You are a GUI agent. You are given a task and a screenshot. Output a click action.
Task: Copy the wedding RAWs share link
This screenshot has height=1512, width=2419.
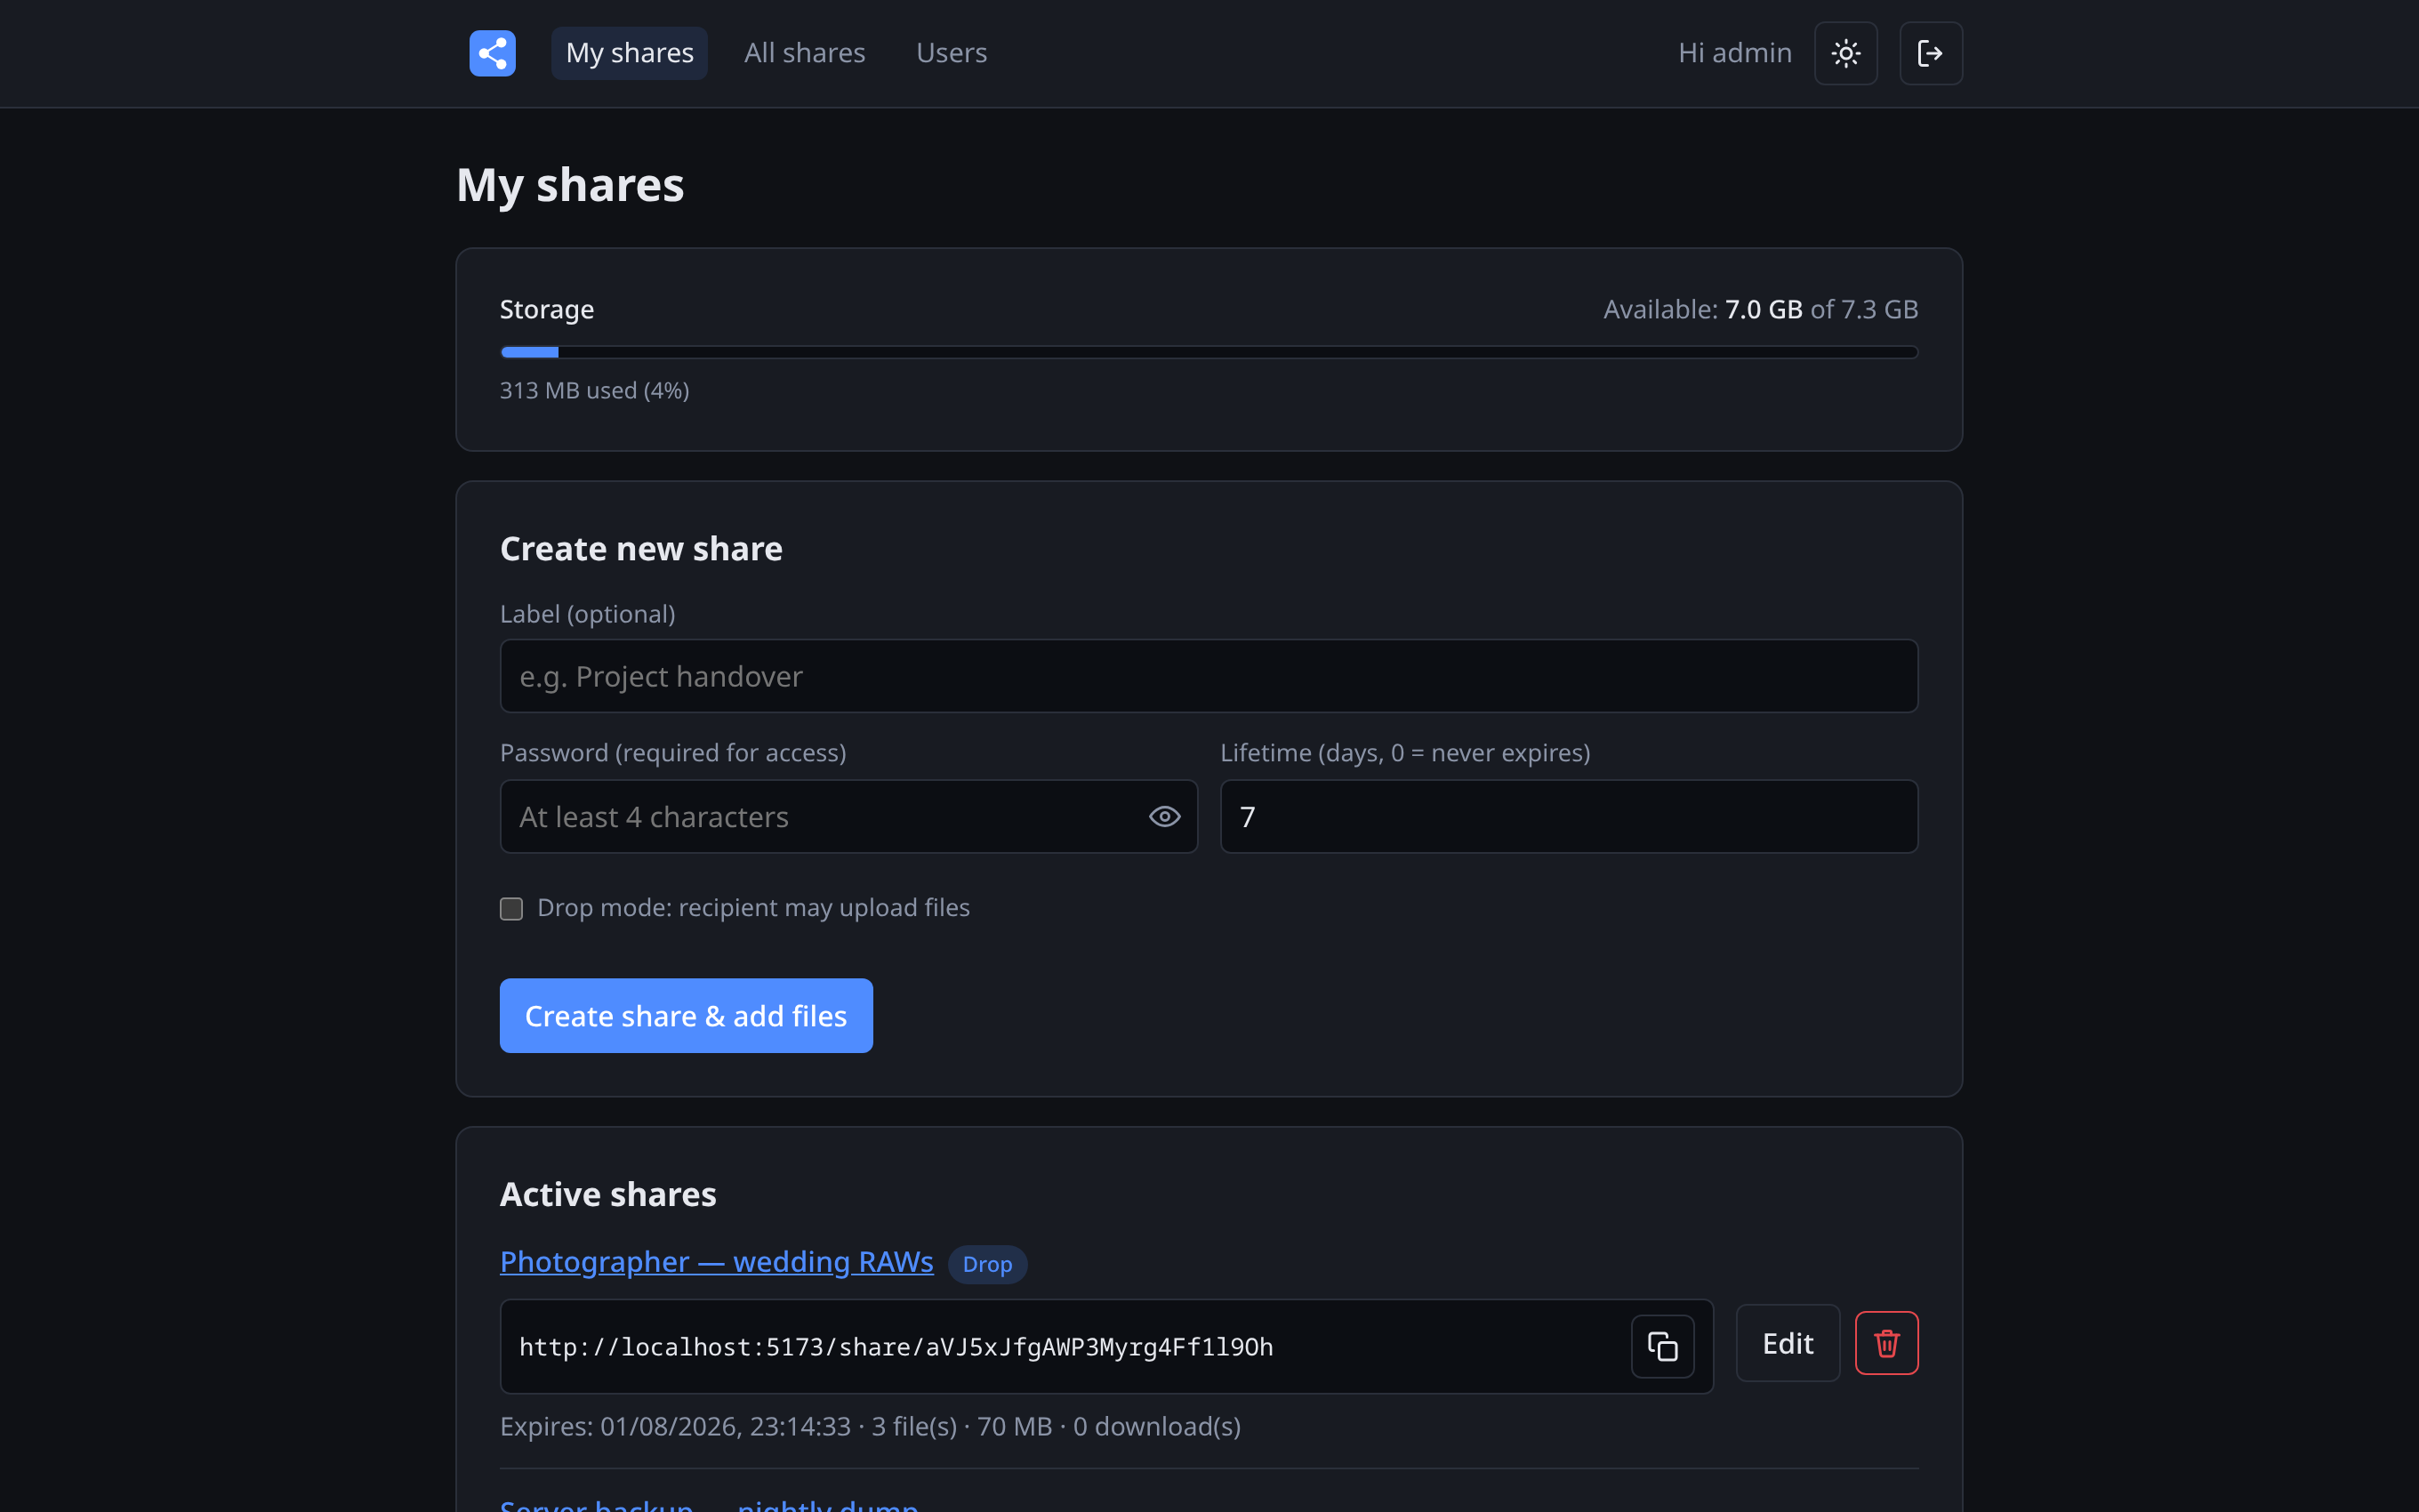1662,1346
